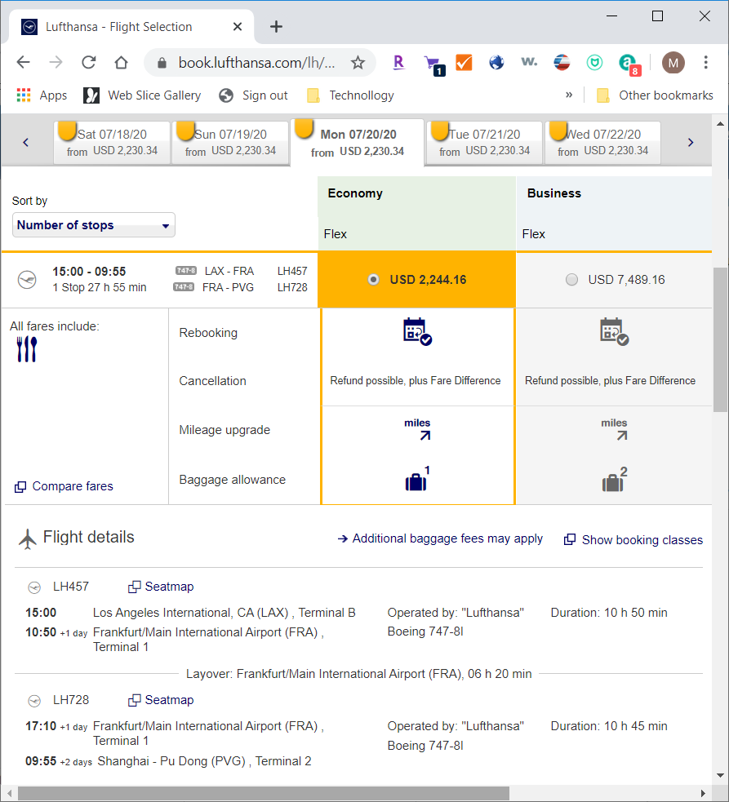Open the shopping cart extension with badge 1
The width and height of the screenshot is (729, 802).
(x=434, y=64)
